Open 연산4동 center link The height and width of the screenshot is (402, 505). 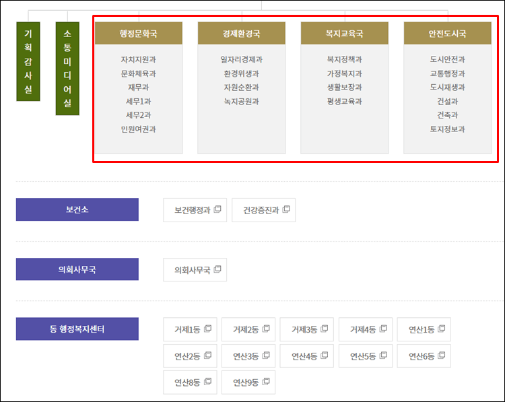[x=306, y=356]
